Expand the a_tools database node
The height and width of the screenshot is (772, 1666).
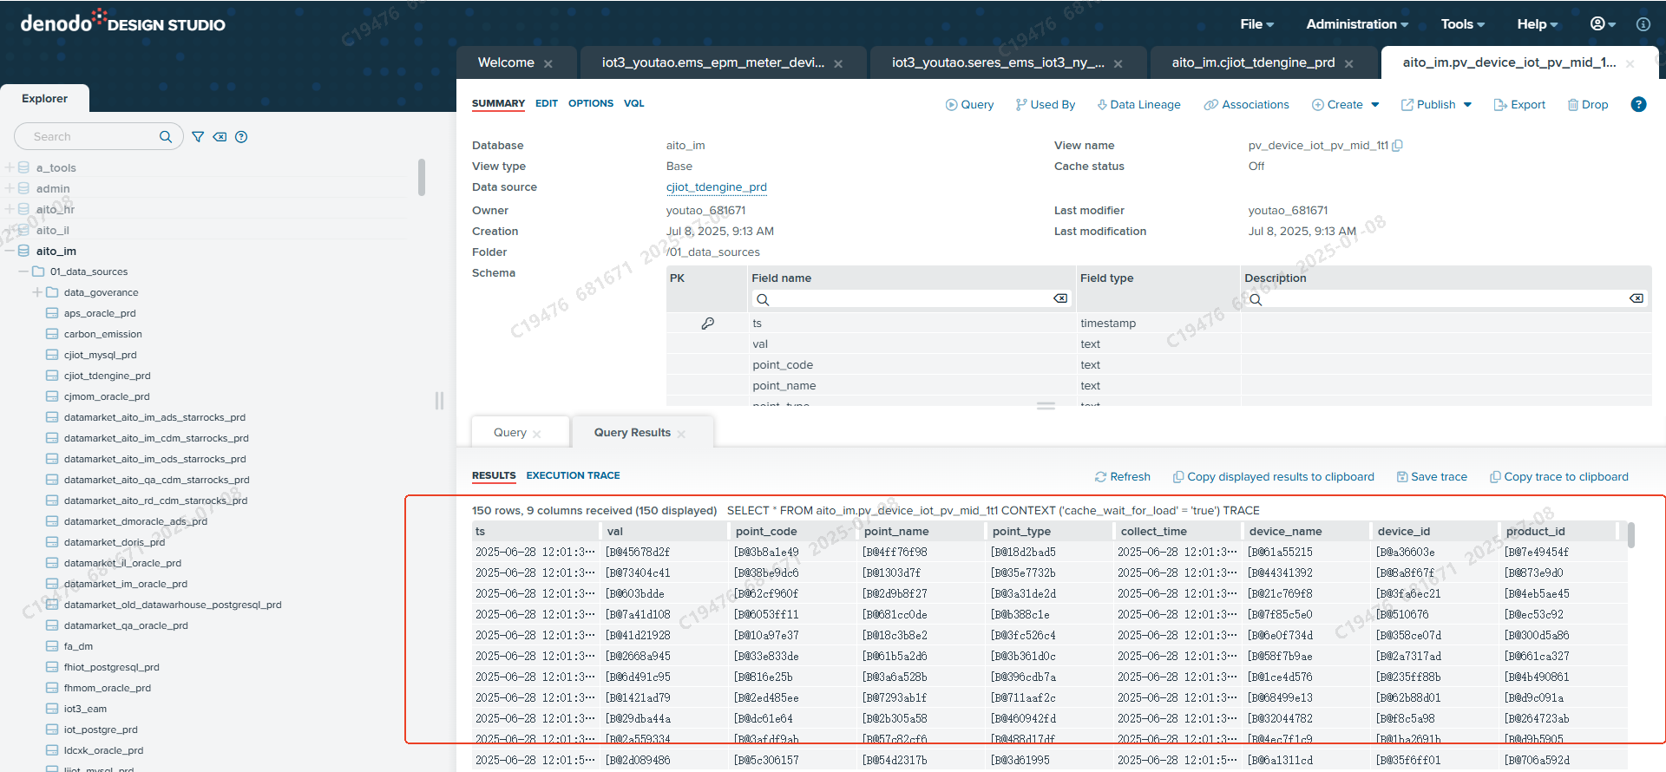pyautogui.click(x=10, y=167)
